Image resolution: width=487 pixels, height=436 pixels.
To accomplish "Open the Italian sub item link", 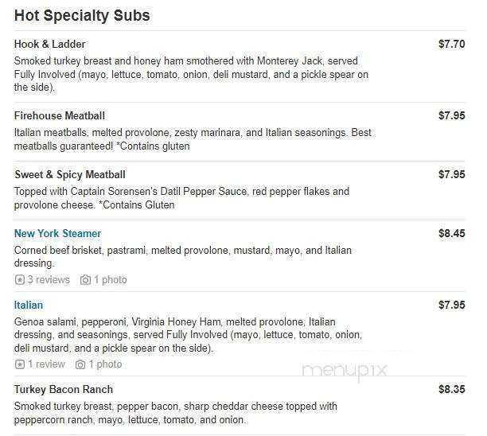I will point(29,306).
